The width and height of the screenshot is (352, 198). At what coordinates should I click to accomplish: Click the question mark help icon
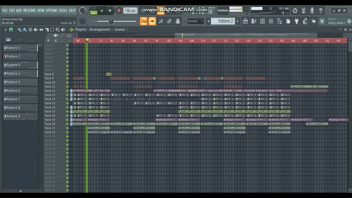(321, 11)
